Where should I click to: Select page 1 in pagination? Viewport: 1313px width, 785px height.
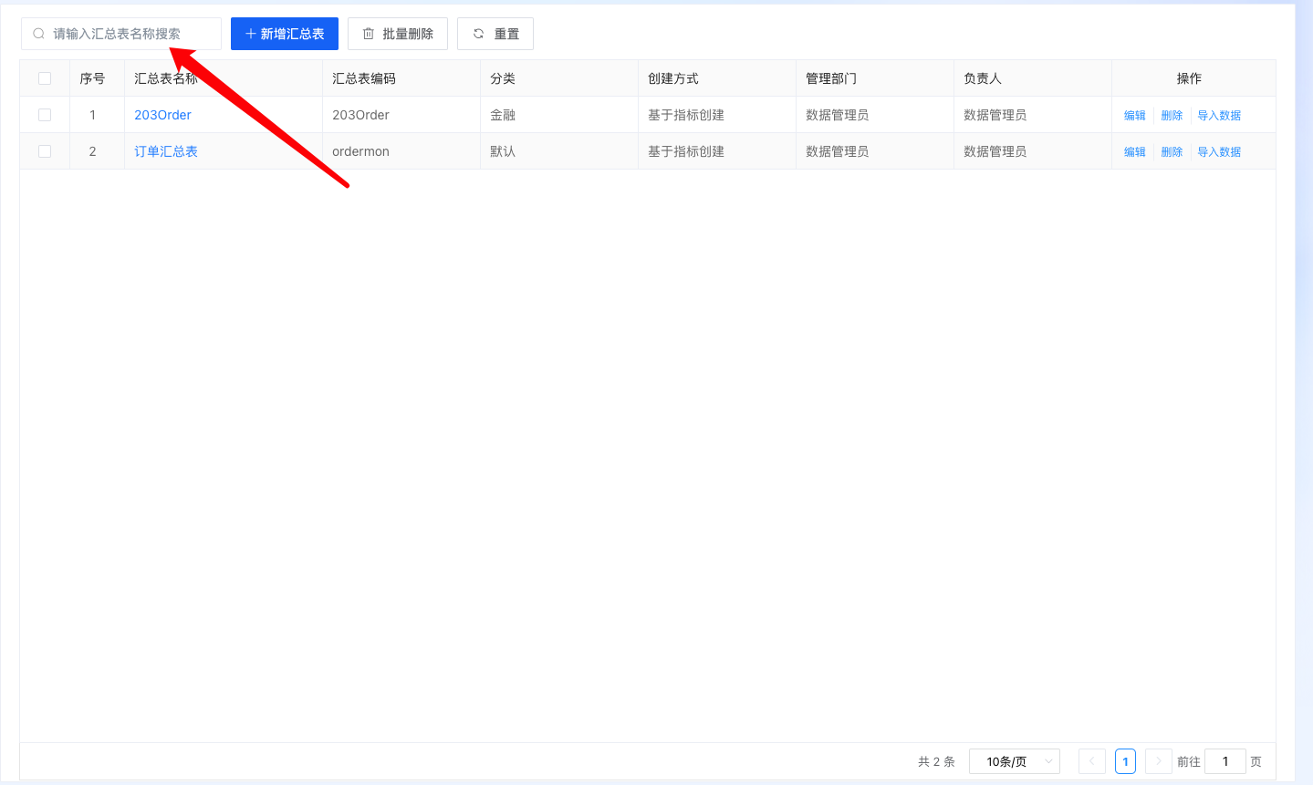(x=1125, y=761)
